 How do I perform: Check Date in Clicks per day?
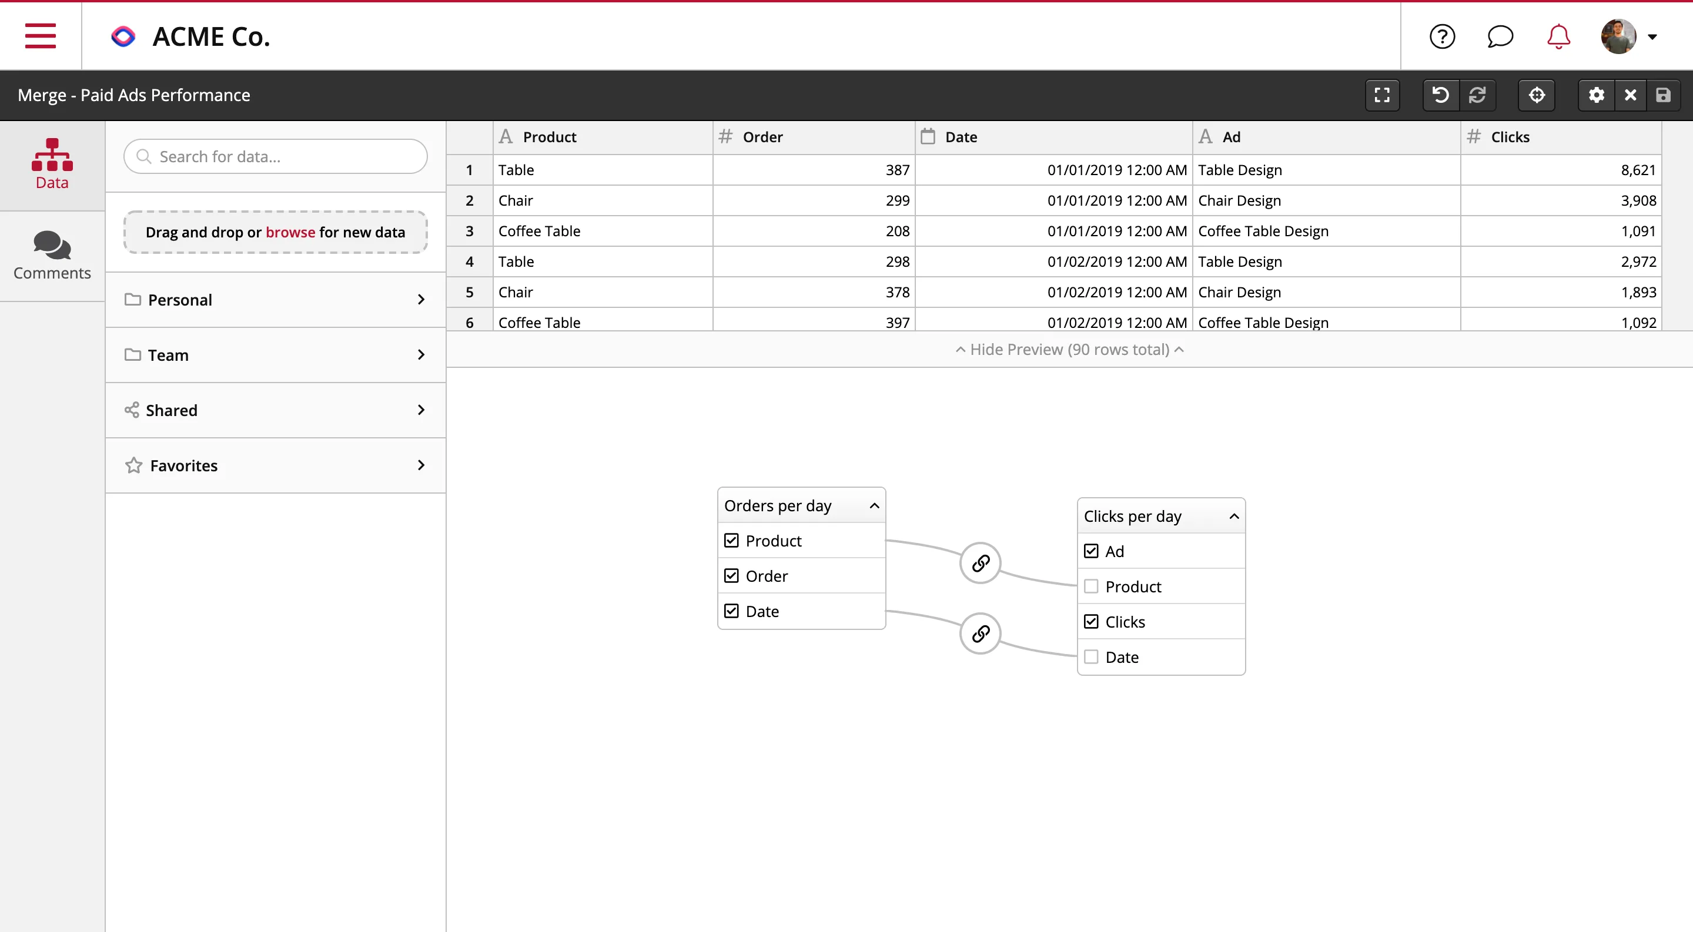pyautogui.click(x=1091, y=657)
